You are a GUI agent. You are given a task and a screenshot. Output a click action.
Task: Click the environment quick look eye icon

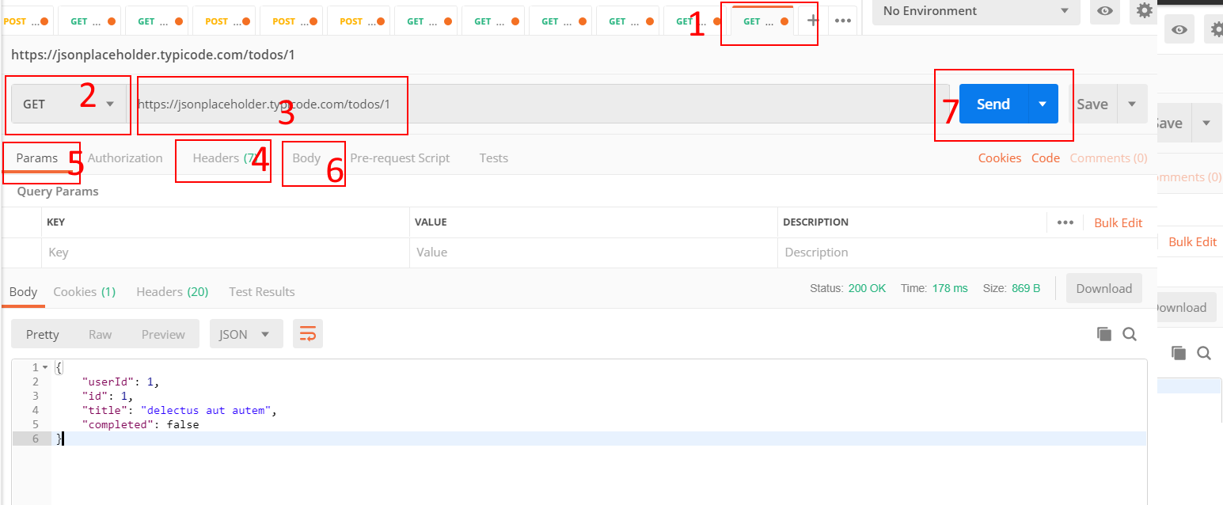tap(1105, 11)
